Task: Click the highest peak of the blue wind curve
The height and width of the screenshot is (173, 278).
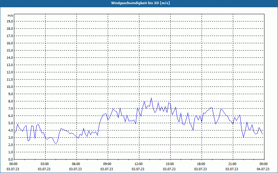Action: coord(151,98)
